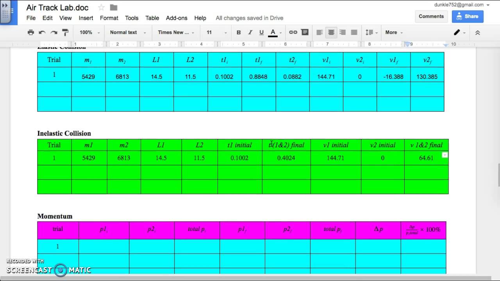Click cell value 64.61 in inelastic table
The image size is (500, 281).
point(426,158)
